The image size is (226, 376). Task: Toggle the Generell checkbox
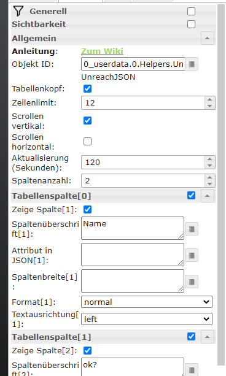tap(191, 11)
